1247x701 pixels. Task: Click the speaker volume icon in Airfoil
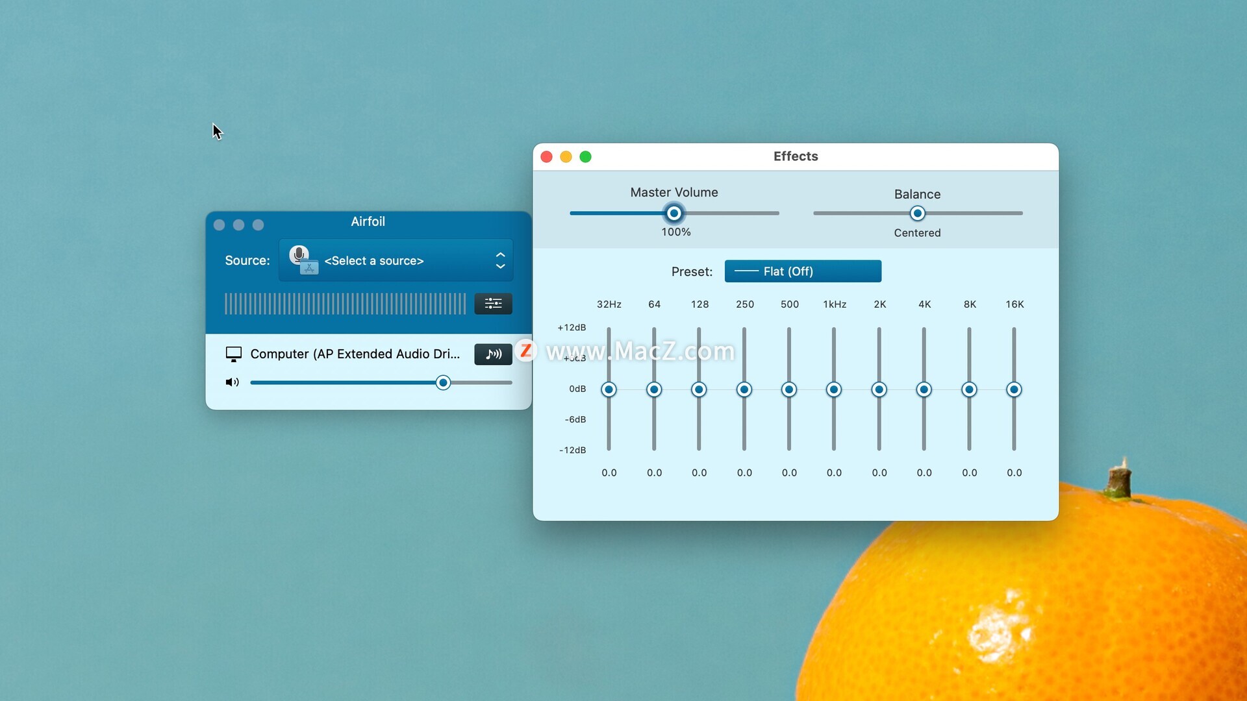click(x=232, y=382)
